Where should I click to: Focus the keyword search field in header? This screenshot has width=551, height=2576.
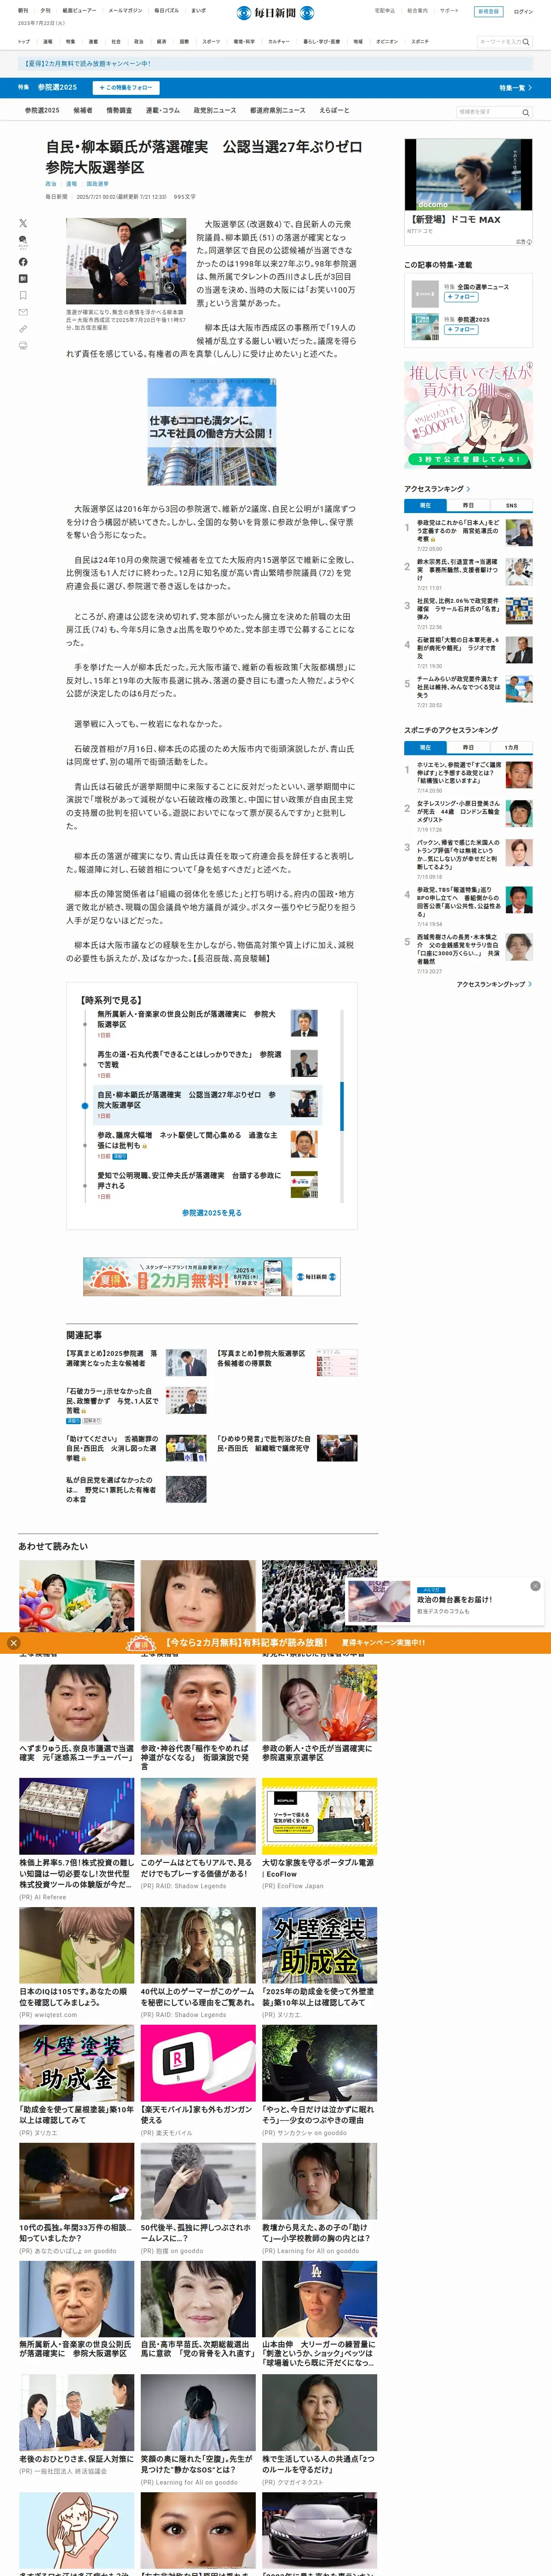(499, 42)
